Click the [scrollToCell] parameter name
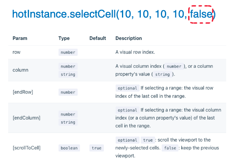Viewport: 230px width, 166px height. [27, 148]
